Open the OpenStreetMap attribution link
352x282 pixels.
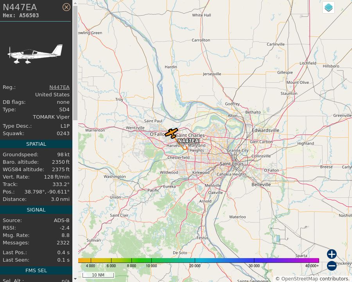click(300, 279)
